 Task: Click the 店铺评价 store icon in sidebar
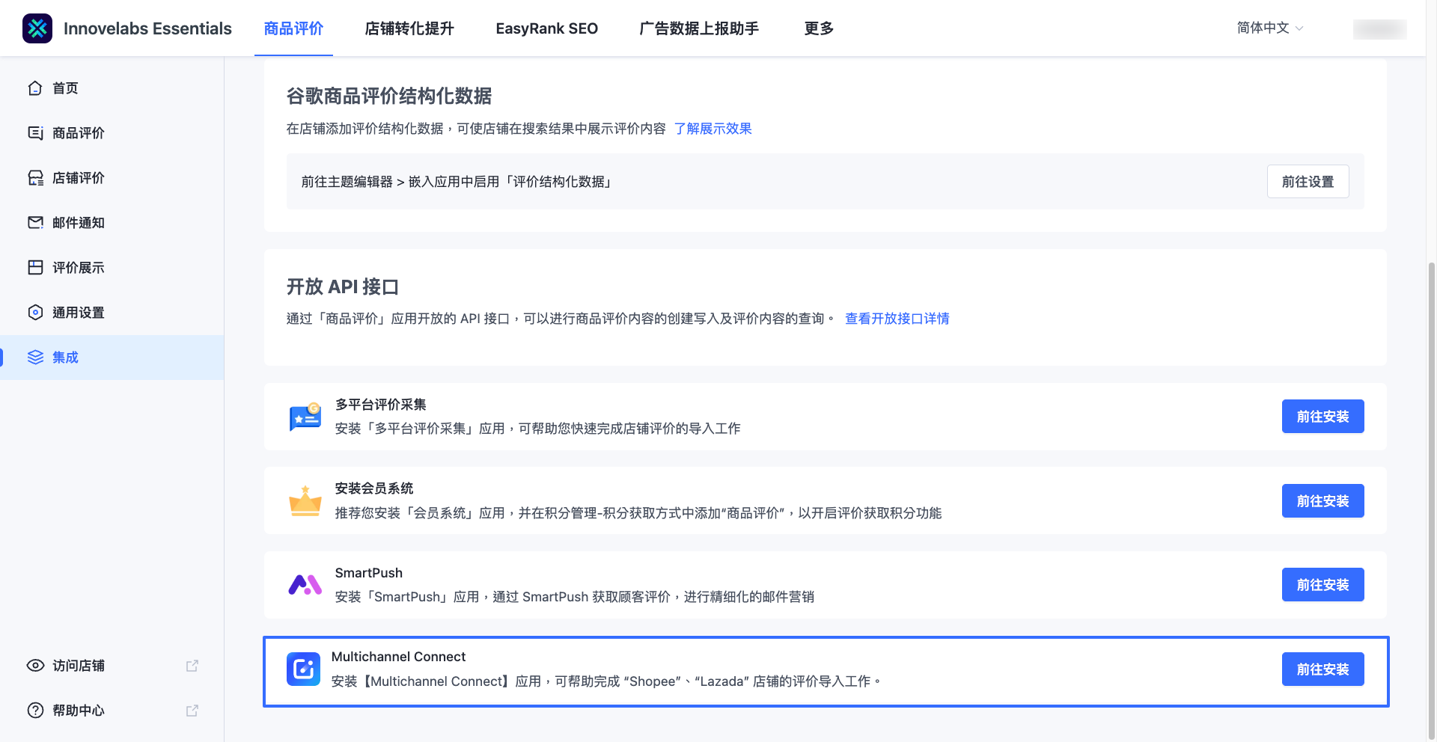(x=35, y=178)
